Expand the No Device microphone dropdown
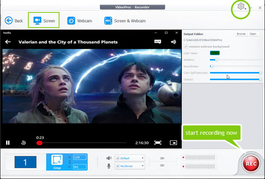This screenshot has width=265, height=179. coord(143,166)
